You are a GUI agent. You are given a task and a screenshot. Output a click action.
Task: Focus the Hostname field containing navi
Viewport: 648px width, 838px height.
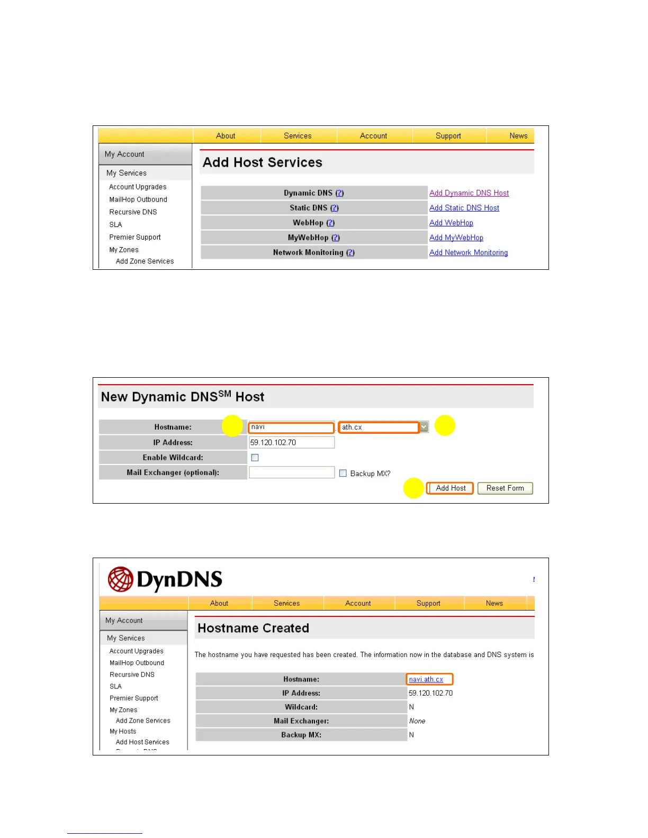292,427
